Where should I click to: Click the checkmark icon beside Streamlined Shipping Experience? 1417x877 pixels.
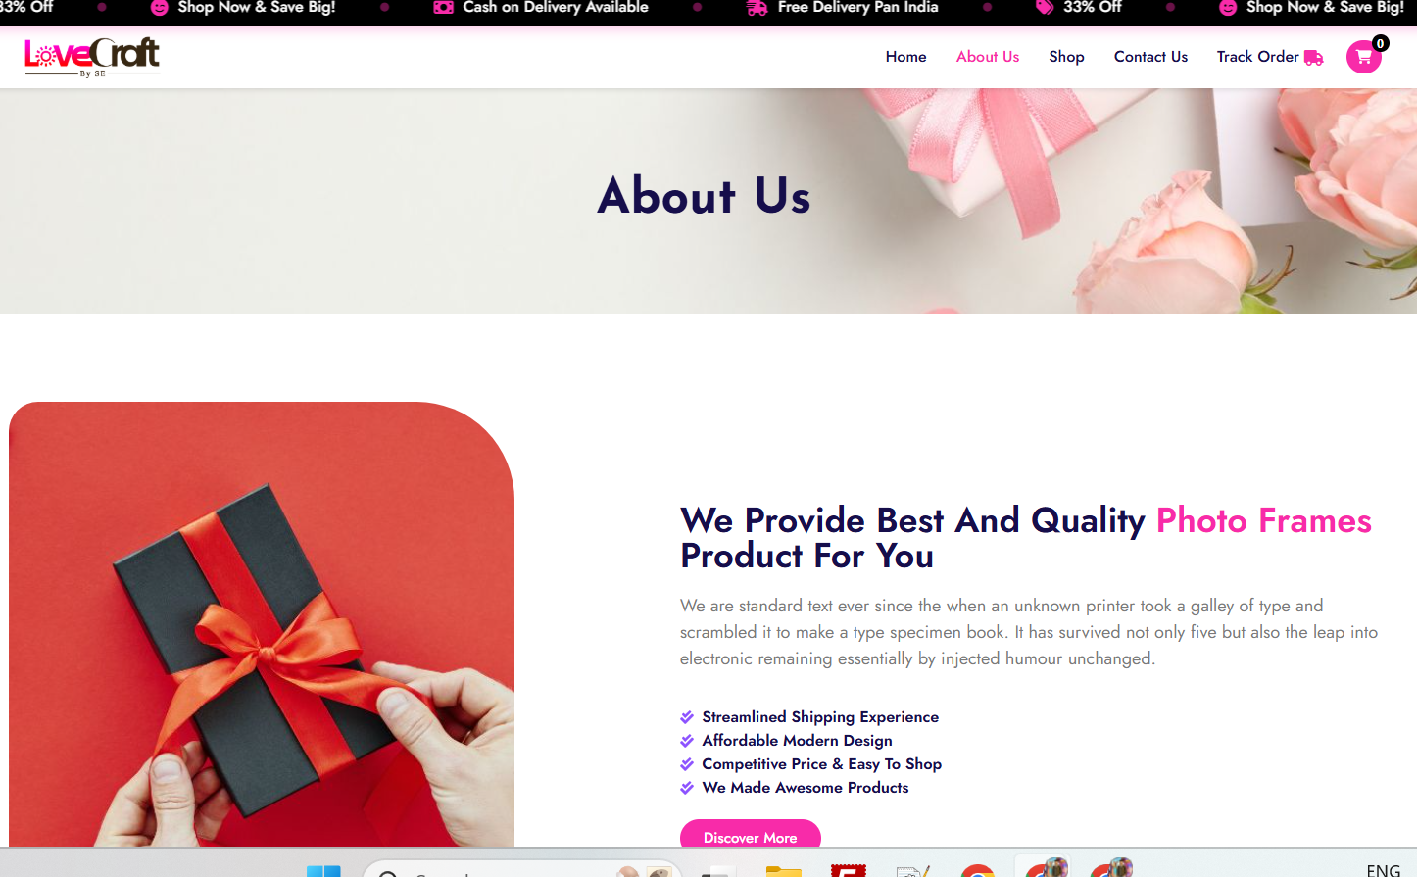pos(687,717)
